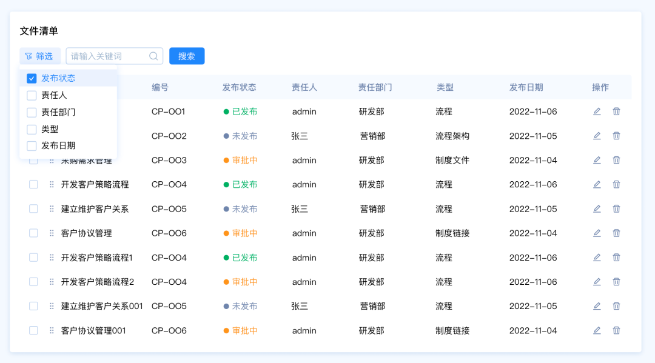Collapse the 筛选 filter dropdown
This screenshot has width=655, height=363.
click(x=40, y=56)
